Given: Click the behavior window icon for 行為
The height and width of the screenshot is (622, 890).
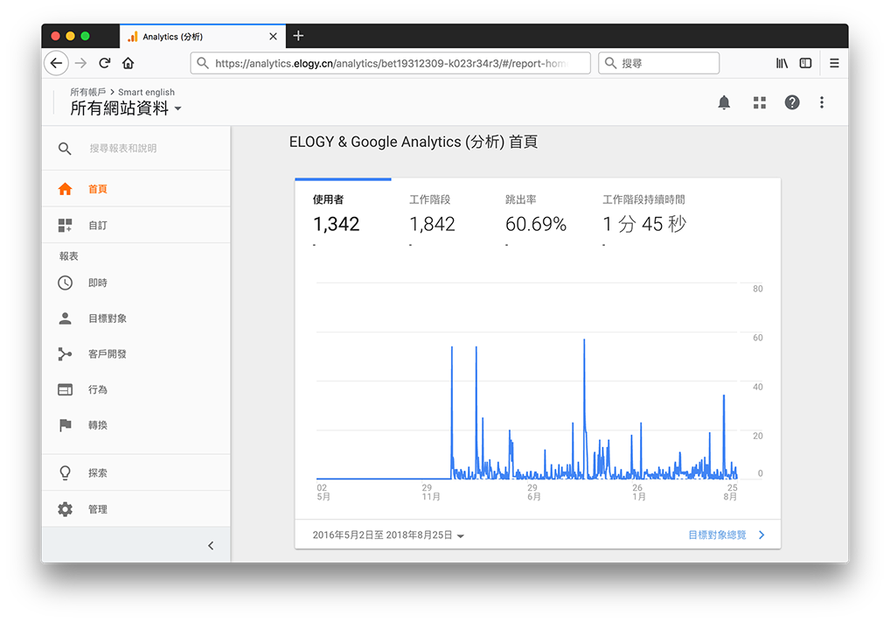Looking at the screenshot, I should click(66, 389).
